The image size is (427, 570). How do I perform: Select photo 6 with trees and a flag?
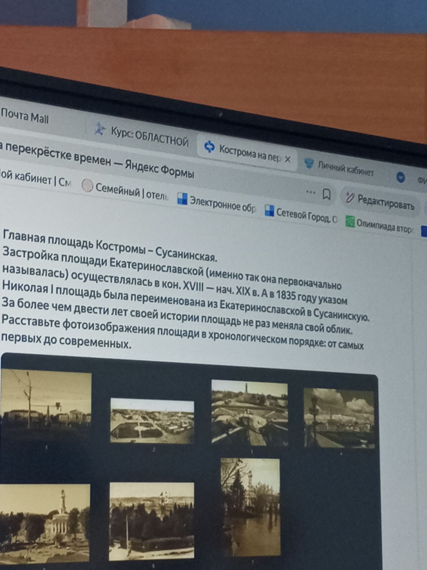click(x=152, y=521)
